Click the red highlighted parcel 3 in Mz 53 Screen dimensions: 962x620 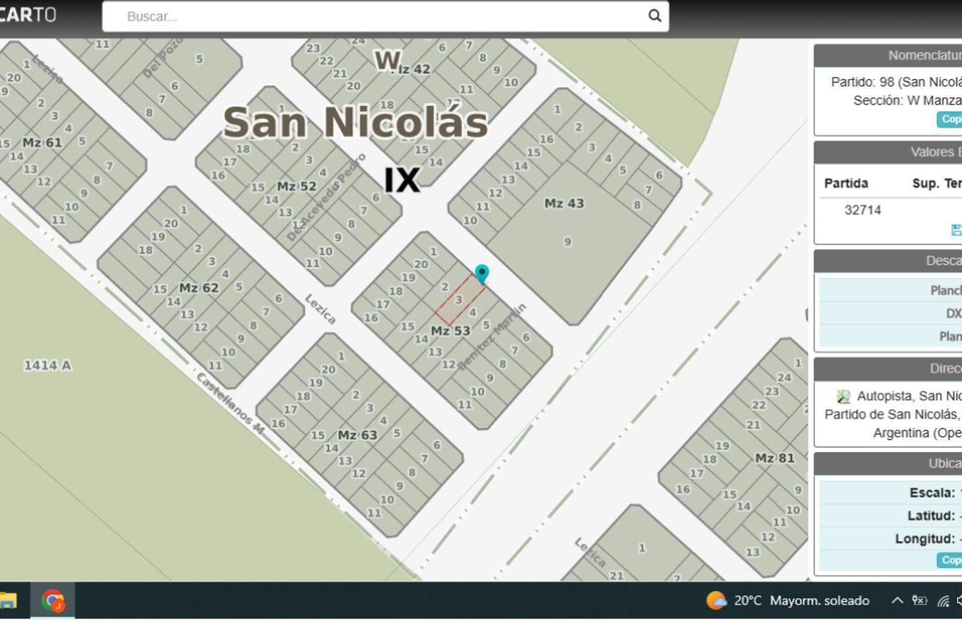click(x=460, y=299)
